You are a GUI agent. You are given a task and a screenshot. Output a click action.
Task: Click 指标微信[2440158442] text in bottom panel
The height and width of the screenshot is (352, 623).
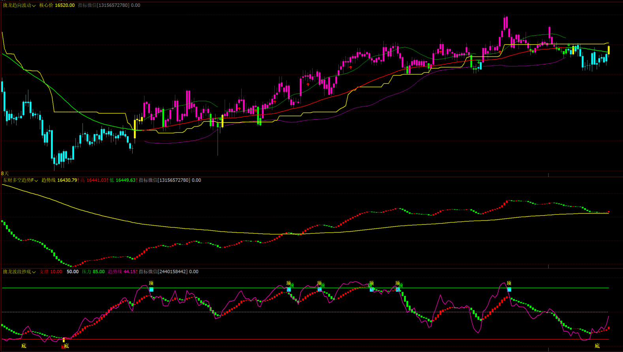tap(163, 272)
